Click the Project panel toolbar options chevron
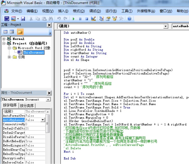This screenshot has width=189, height=164. click(50, 33)
